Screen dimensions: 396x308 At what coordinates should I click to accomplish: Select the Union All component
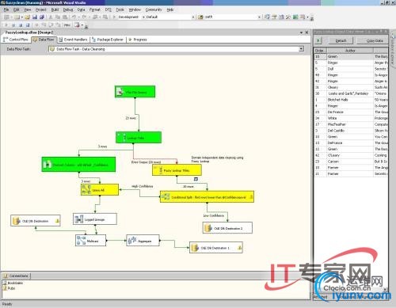(x=100, y=190)
